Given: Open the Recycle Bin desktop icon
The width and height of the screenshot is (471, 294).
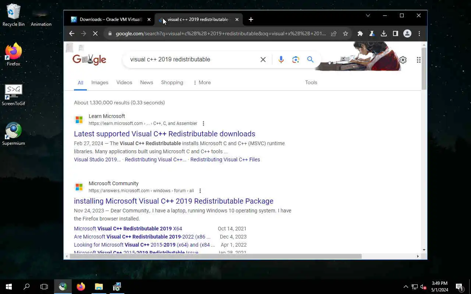Looking at the screenshot, I should 14,15.
